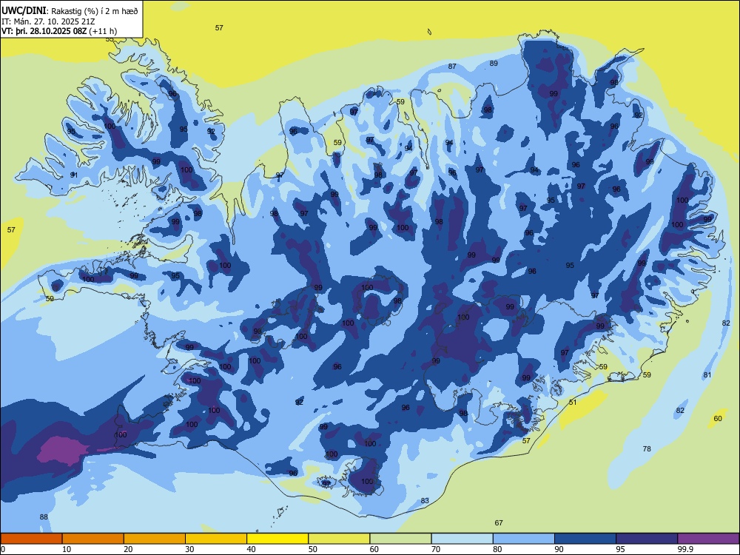This screenshot has width=740, height=555.
Task: Click the map humidity value '89'
Action: coord(494,63)
